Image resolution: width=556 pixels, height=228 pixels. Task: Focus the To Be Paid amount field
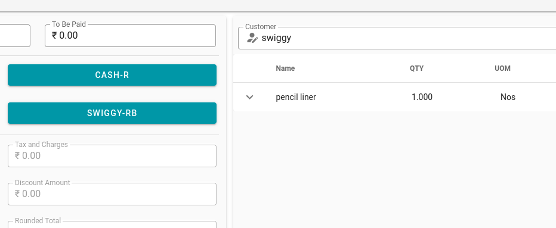click(x=130, y=35)
